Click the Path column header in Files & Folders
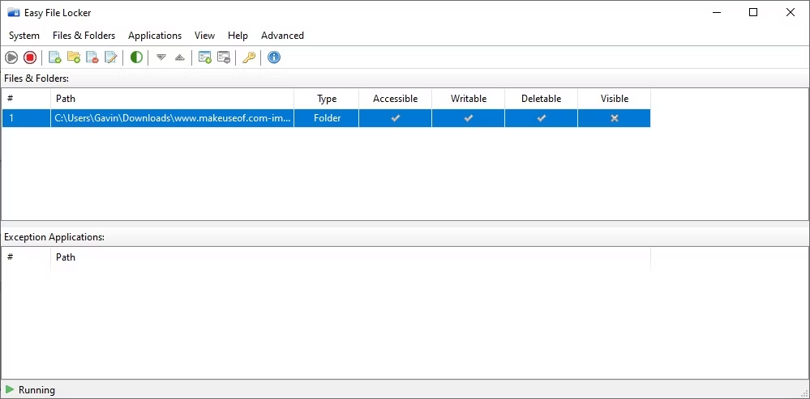The height and width of the screenshot is (399, 810). pos(173,99)
